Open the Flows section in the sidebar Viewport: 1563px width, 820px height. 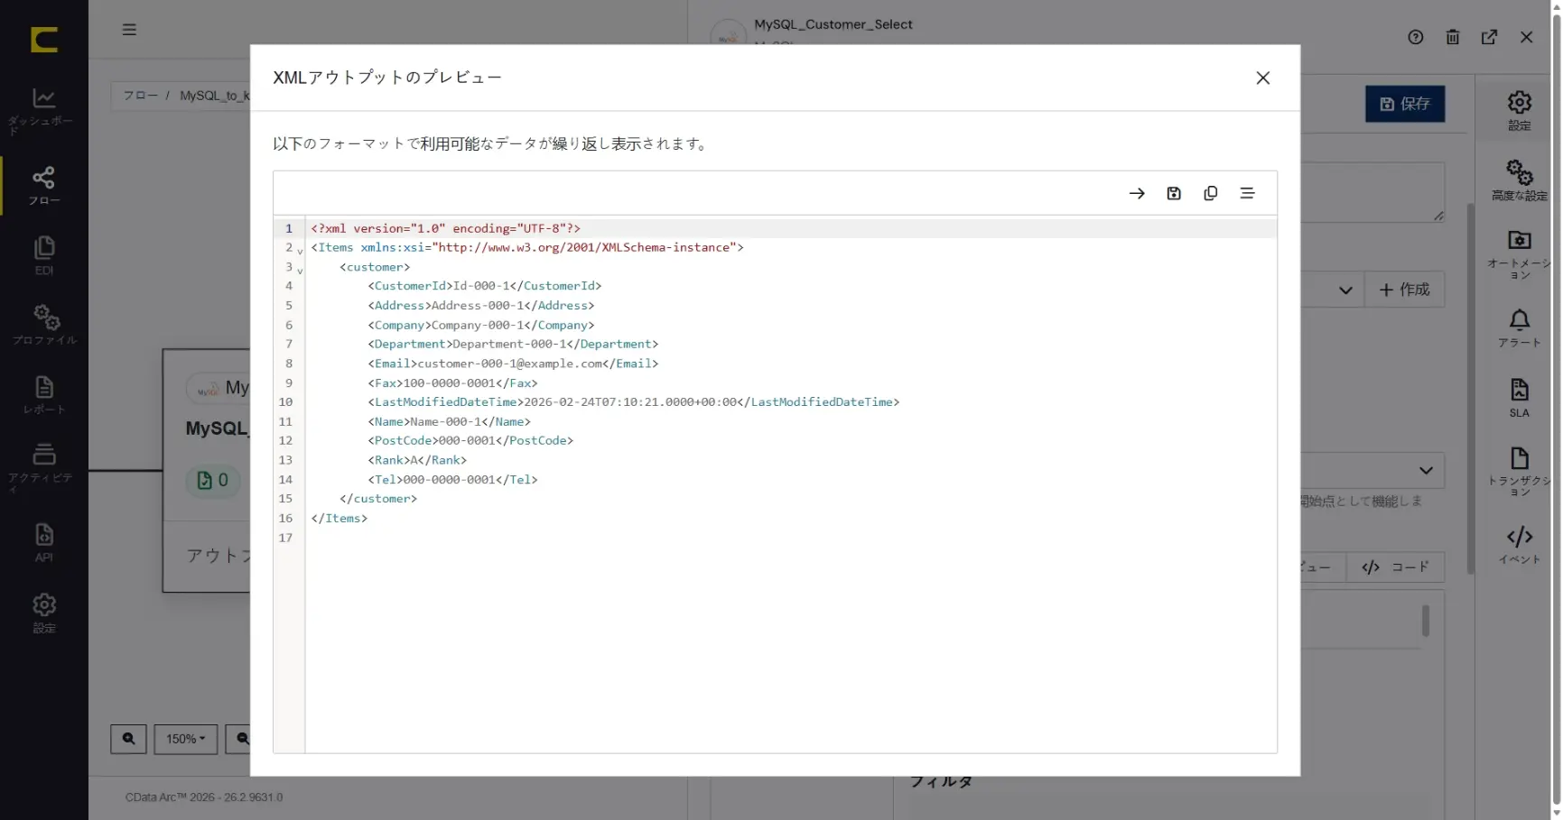pyautogui.click(x=43, y=186)
